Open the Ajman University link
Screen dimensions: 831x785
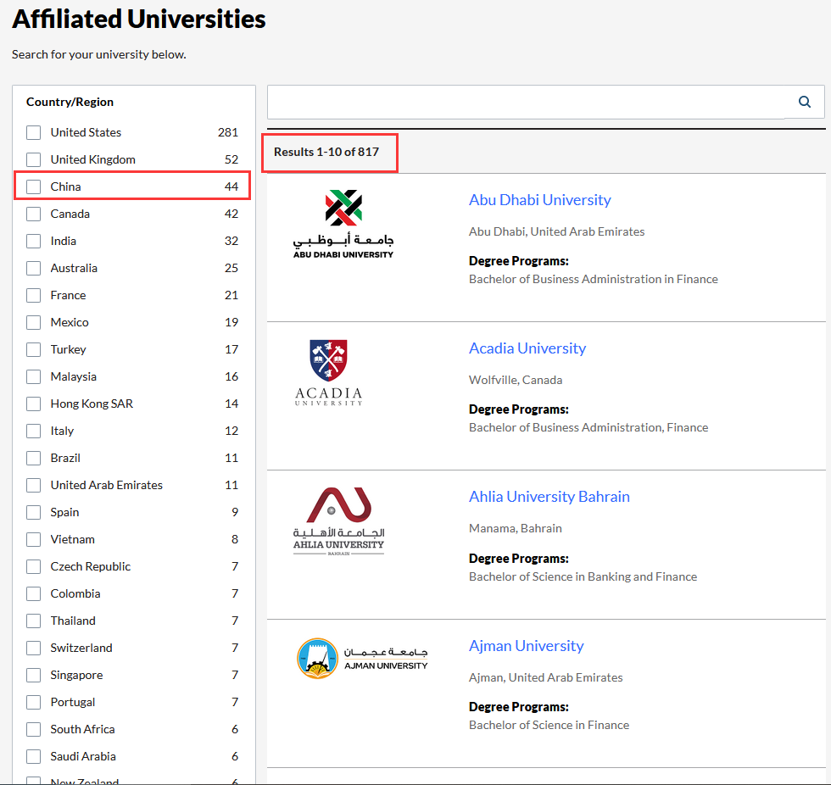[x=527, y=646]
